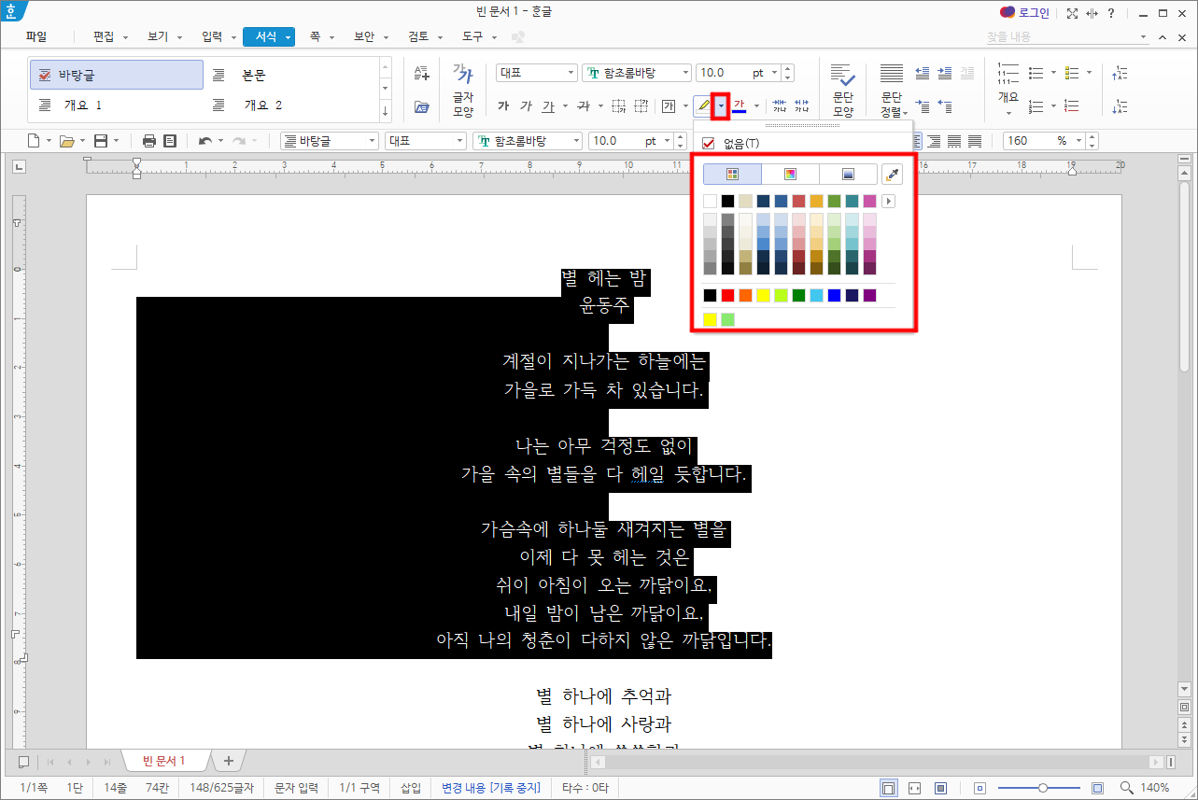Screen dimensions: 1198x800
Task: Select the purple standard color swatch
Action: (x=870, y=295)
